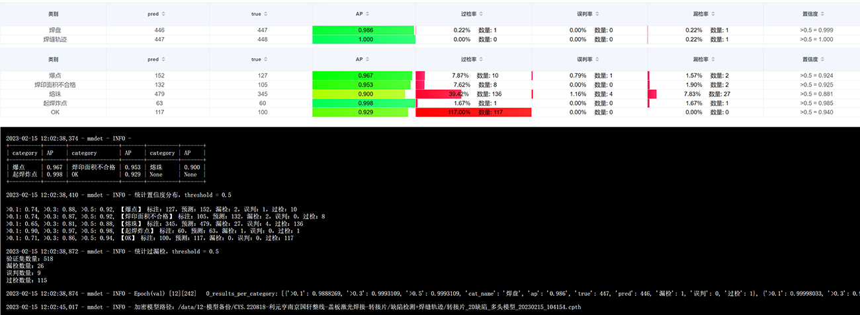Click 类别 column header in second table
The image size is (860, 315).
pyautogui.click(x=53, y=59)
